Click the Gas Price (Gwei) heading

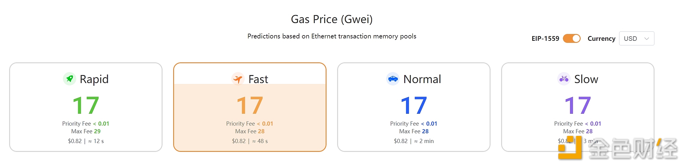coord(332,20)
